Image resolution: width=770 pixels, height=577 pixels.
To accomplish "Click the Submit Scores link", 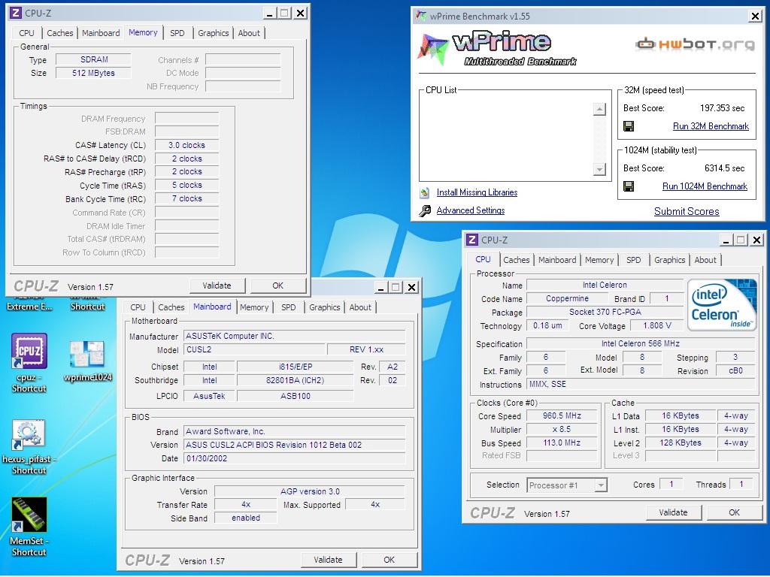I will (x=687, y=211).
